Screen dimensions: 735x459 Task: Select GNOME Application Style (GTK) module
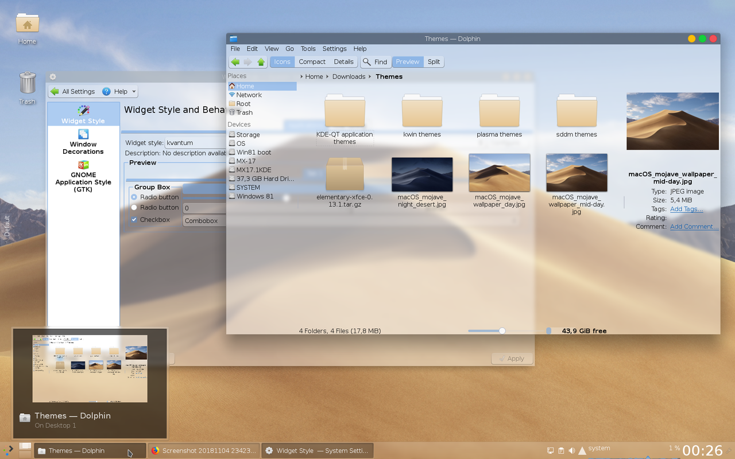click(x=83, y=177)
